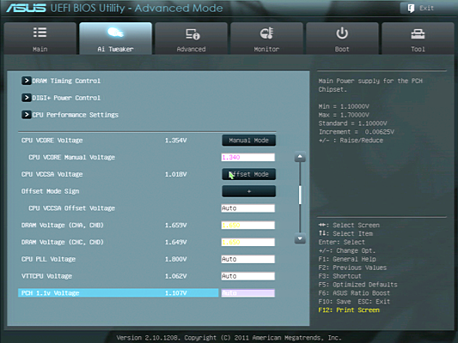Screen dimensions: 458x343
Task: Click the scrollbar down arrow button
Action: [300, 238]
